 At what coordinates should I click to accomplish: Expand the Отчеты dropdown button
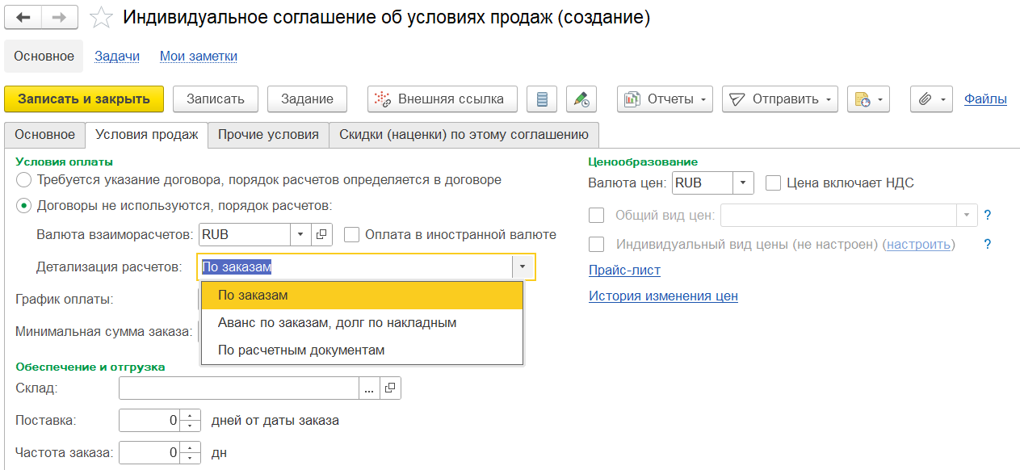[x=665, y=99]
